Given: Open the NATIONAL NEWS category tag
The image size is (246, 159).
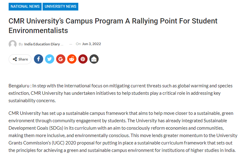Looking at the screenshot, I should 25,6.
